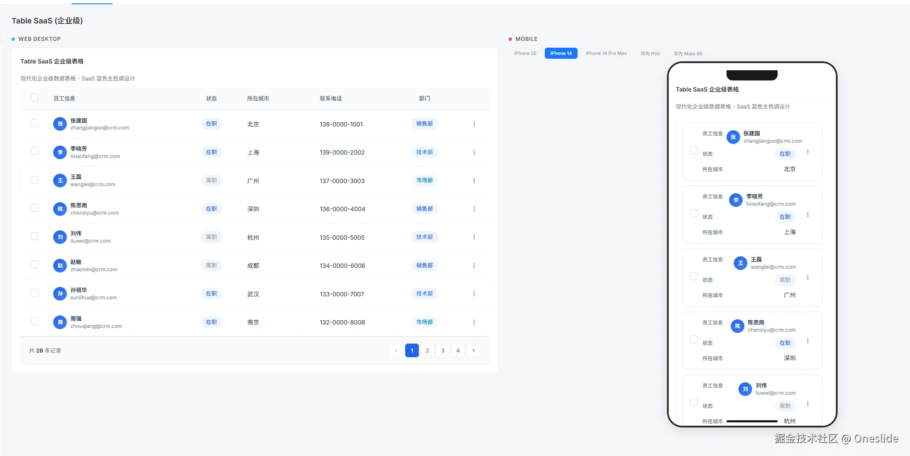This screenshot has height=456, width=910.
Task: Check the 陈思雨 row checkbox in desktop table
Action: point(34,208)
